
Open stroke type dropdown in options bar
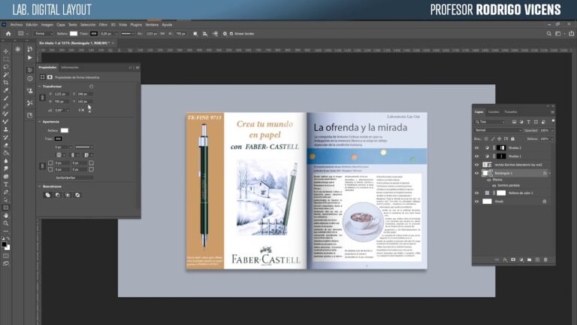pos(128,34)
